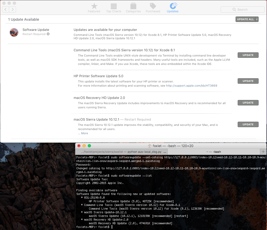Zoom the Terminal window with green button
The image size is (267, 230).
pos(89,146)
